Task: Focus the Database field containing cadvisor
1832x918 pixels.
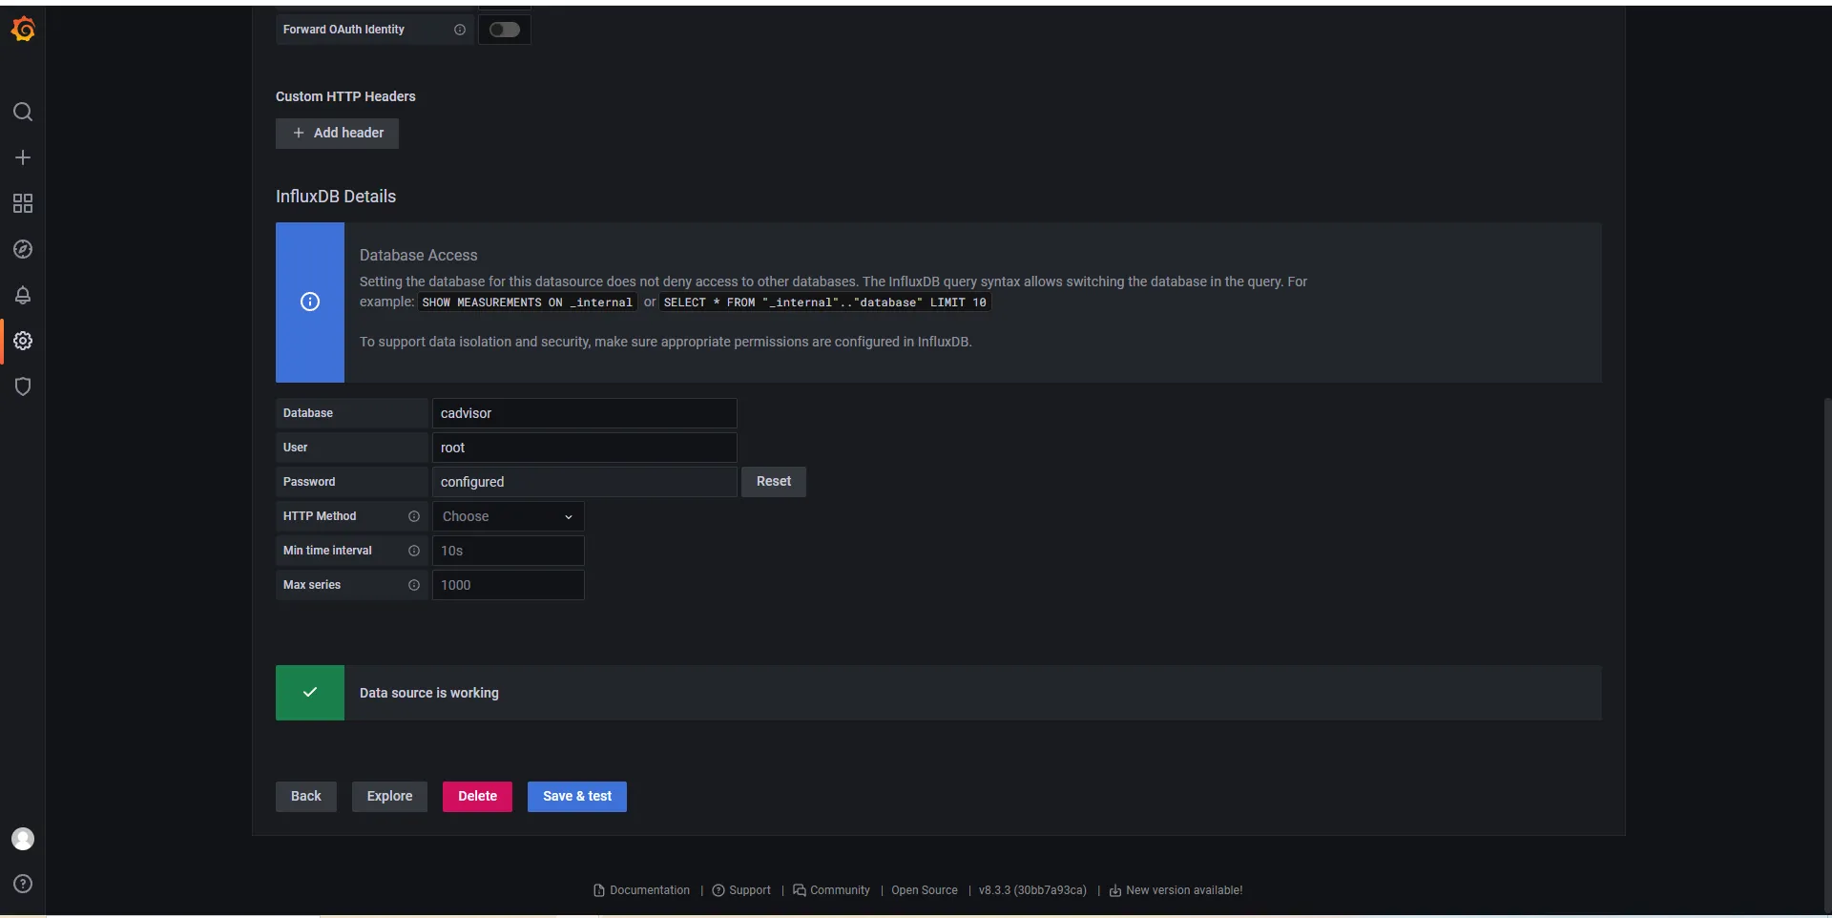Action: (x=585, y=413)
